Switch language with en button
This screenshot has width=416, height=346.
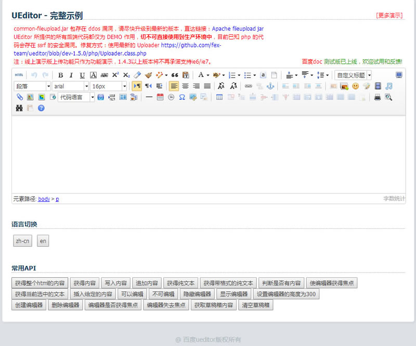(43, 241)
